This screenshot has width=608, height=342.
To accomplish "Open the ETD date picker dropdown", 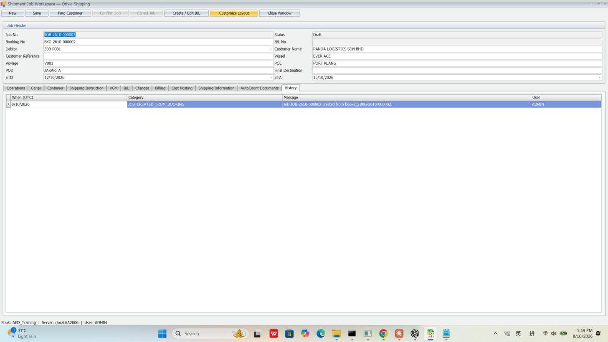I will [x=271, y=78].
